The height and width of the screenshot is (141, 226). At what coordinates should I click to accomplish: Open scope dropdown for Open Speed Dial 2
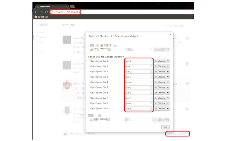click(162, 72)
